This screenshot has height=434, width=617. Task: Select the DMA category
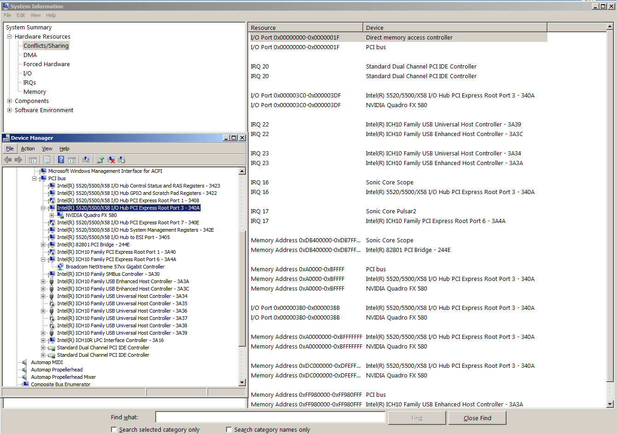[30, 55]
